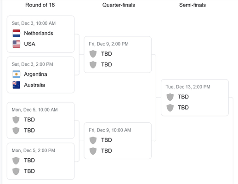Screen dimensions: 238x184
Task: Open the Argentina vs Australia match card
Action: tap(40, 75)
